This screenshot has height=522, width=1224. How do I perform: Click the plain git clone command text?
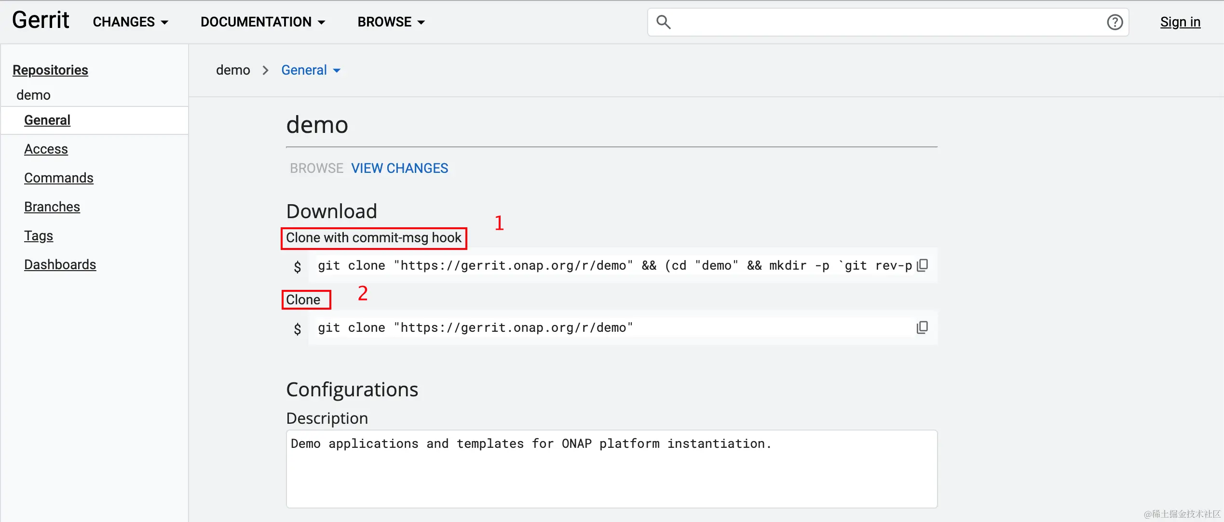tap(476, 328)
